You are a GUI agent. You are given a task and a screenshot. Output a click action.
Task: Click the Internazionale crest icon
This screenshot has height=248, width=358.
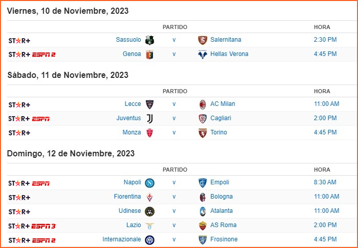pyautogui.click(x=149, y=240)
